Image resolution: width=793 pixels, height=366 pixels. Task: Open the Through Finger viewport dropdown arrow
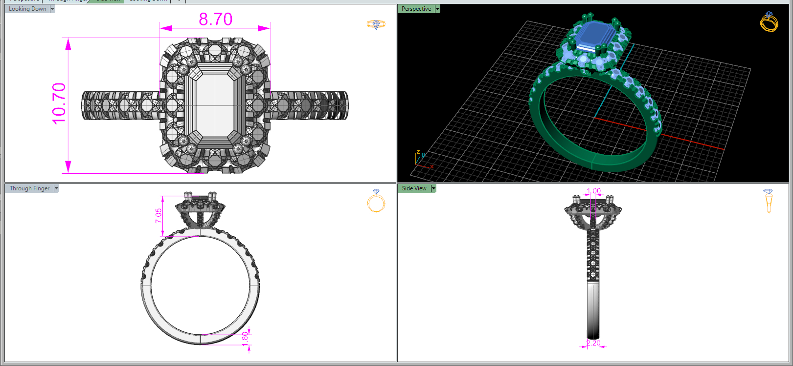click(x=56, y=188)
